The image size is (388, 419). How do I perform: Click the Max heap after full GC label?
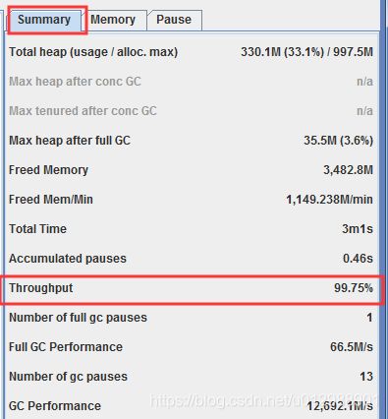(x=70, y=141)
